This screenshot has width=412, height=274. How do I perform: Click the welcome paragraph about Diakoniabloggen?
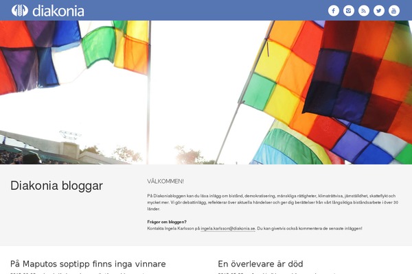(x=273, y=202)
